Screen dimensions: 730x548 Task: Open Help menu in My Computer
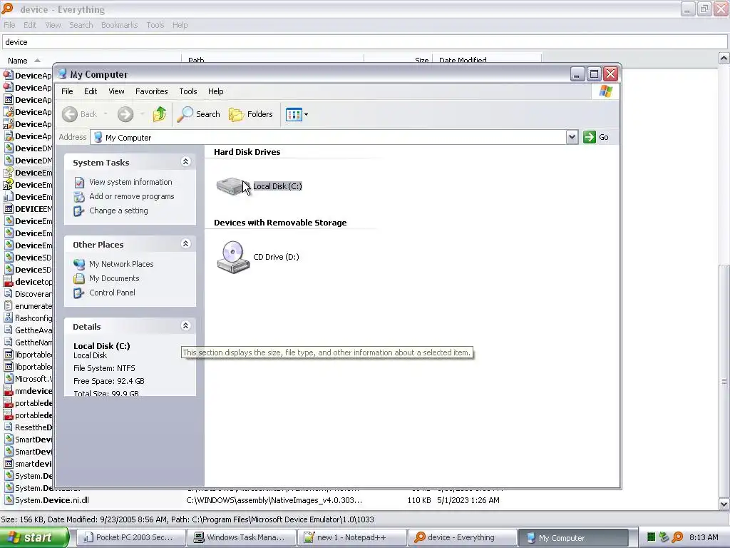tap(215, 91)
